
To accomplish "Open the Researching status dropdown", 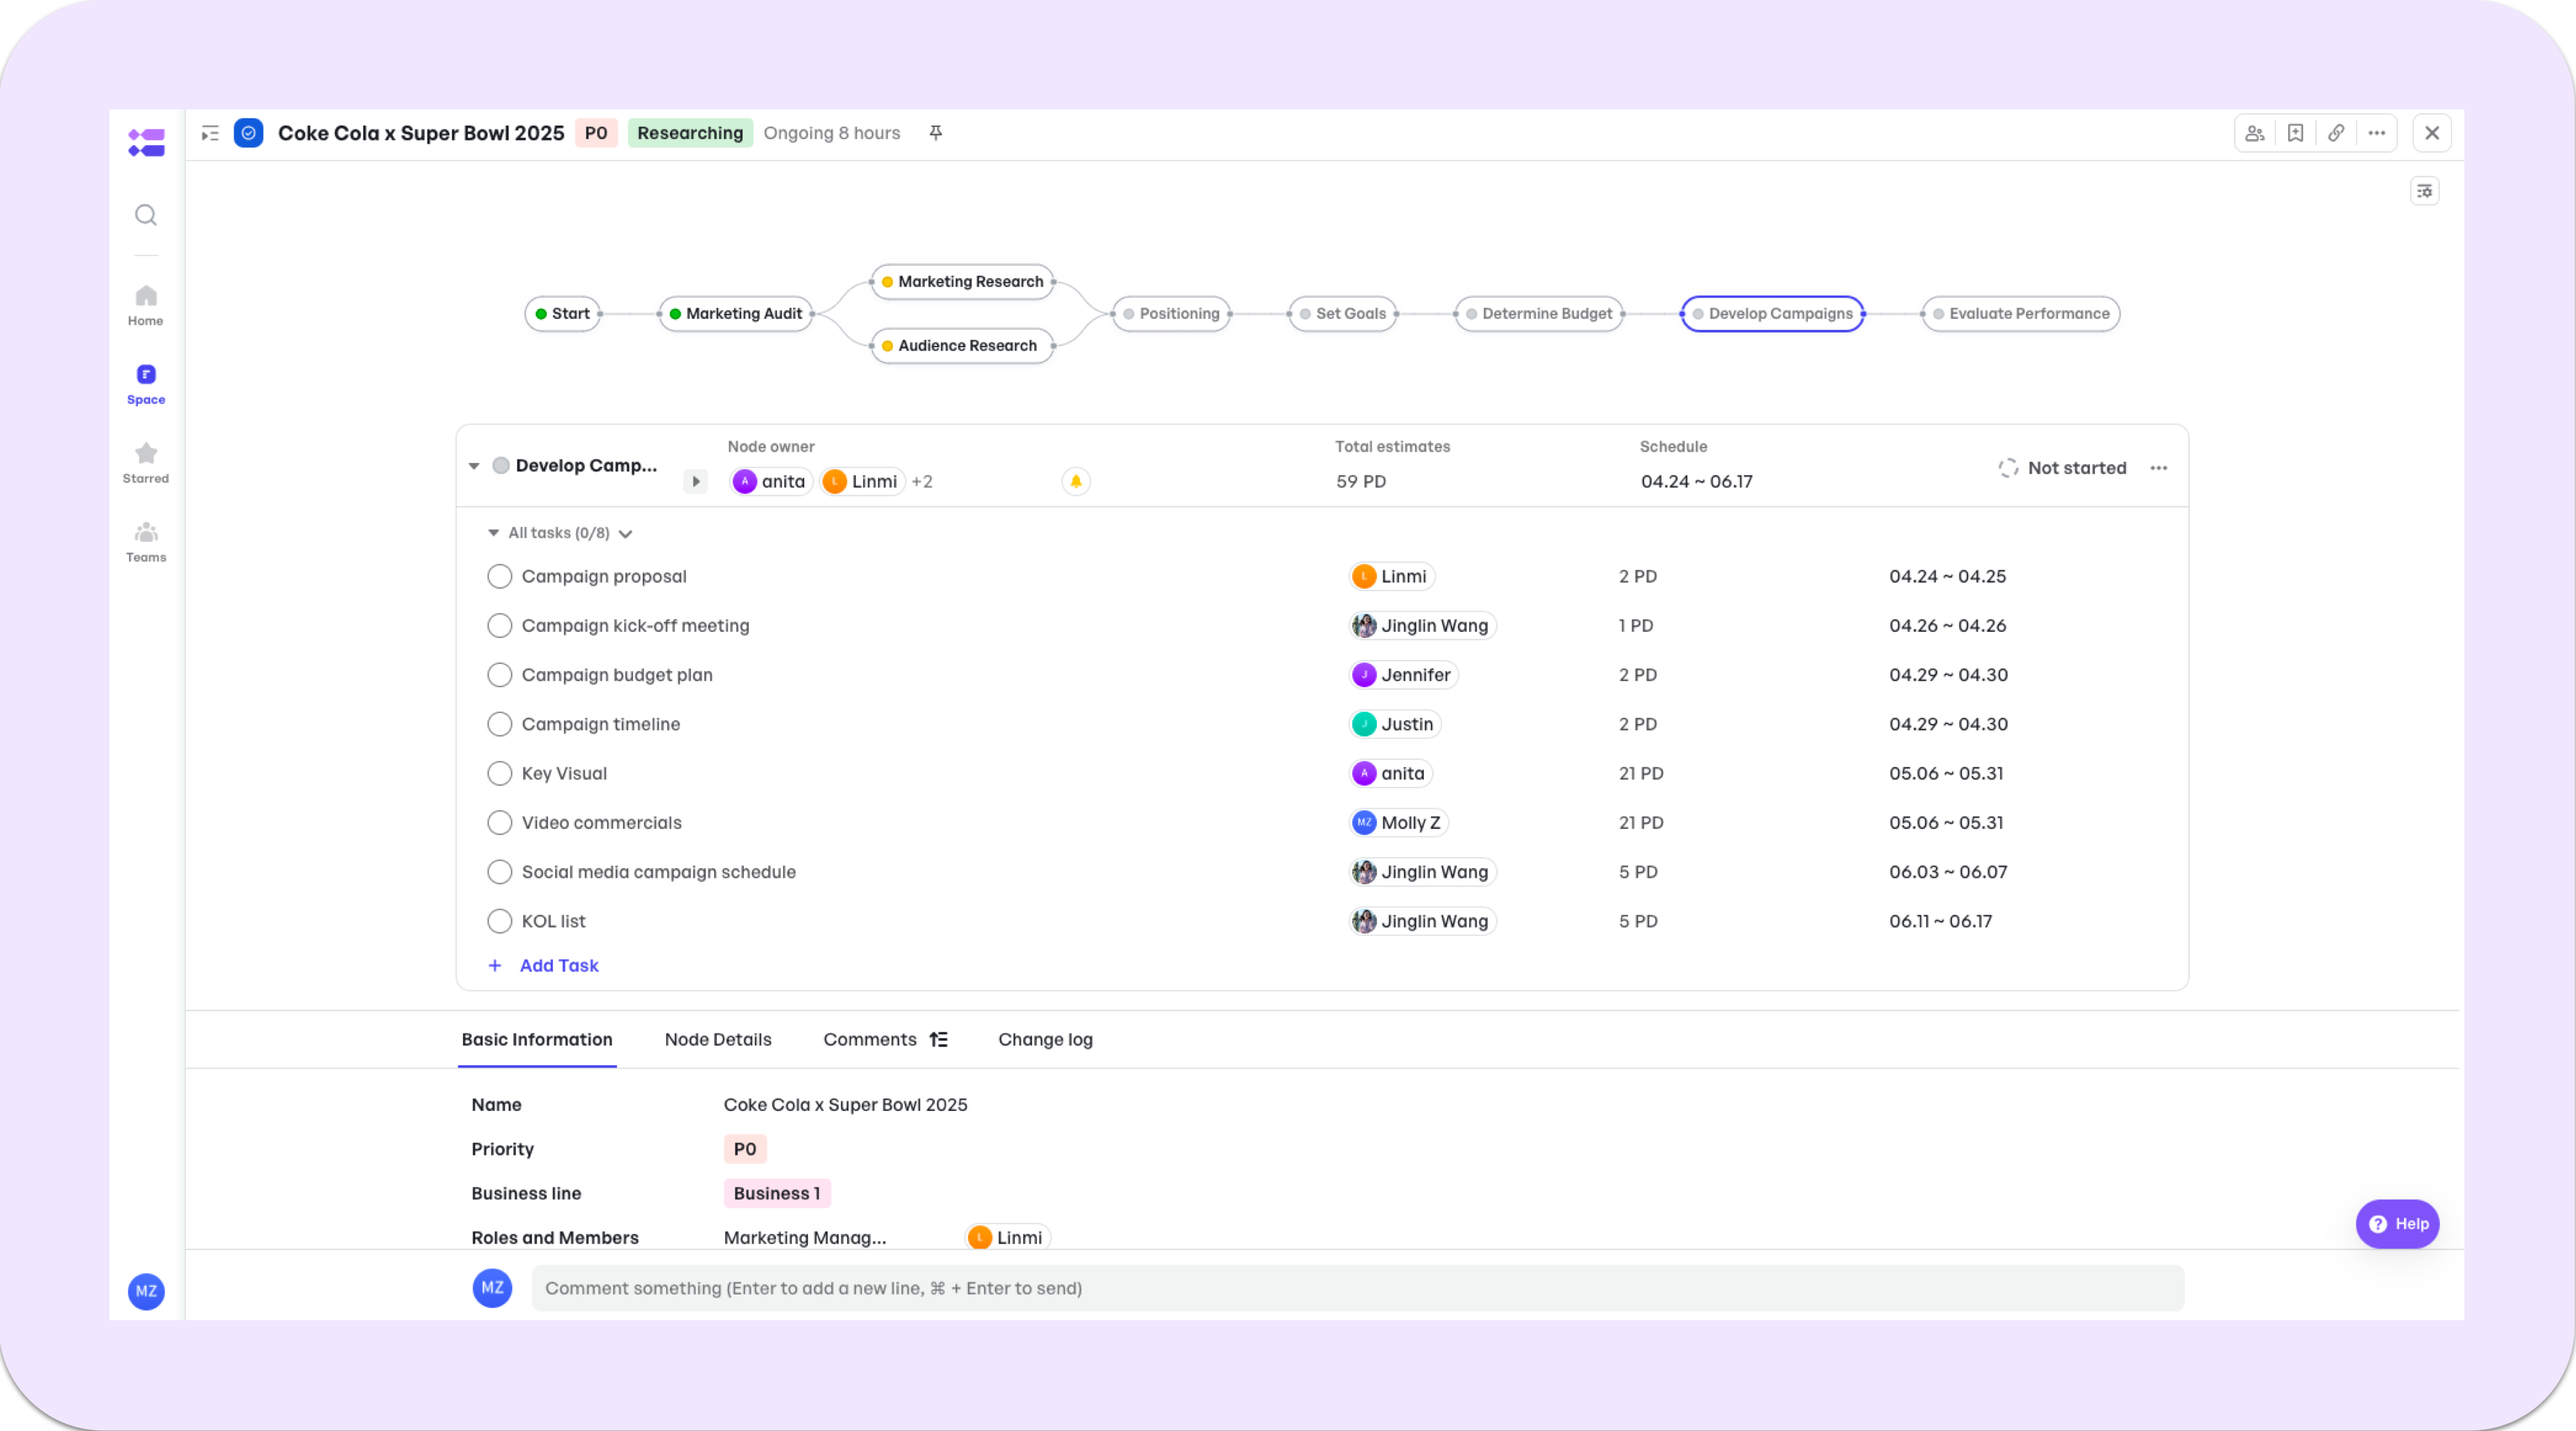I will click(x=690, y=133).
